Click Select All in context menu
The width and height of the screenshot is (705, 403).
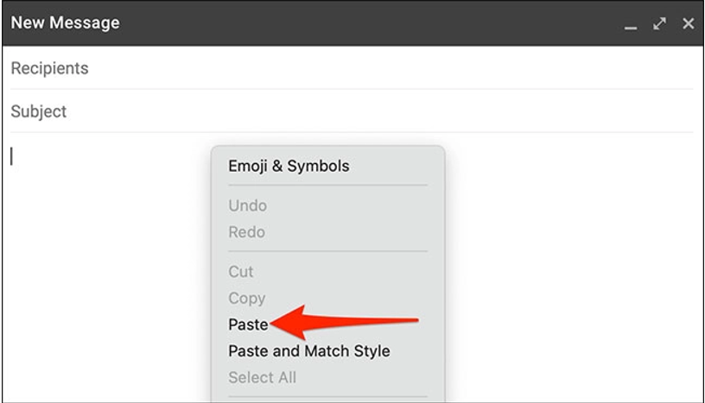(x=263, y=377)
